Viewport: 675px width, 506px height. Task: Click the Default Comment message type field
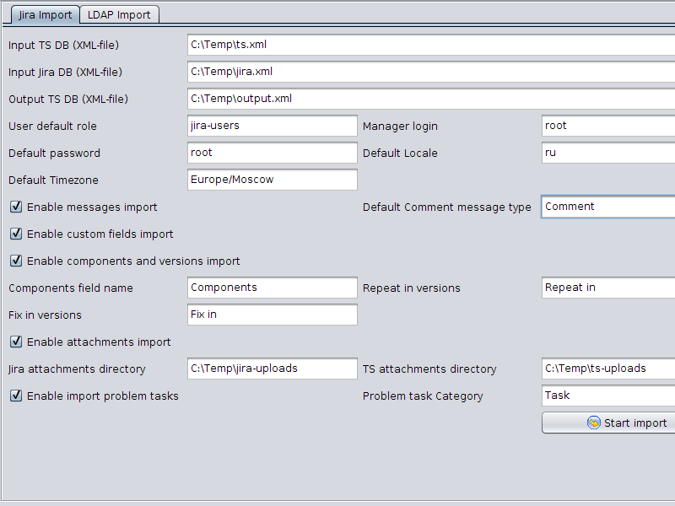608,207
